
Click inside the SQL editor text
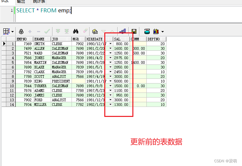(x=44, y=10)
